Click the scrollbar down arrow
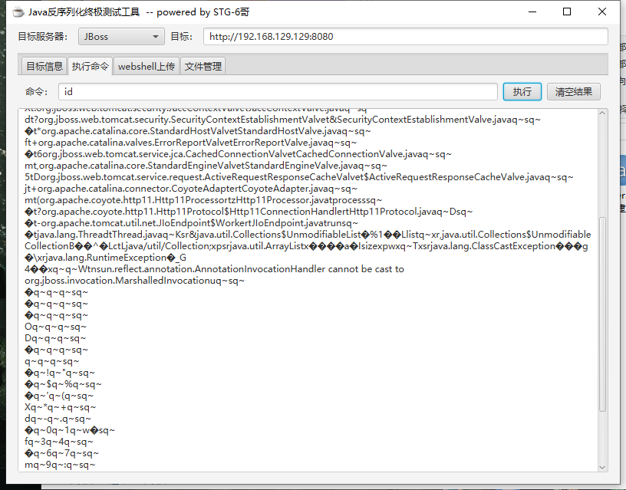626x490 pixels. (x=602, y=466)
